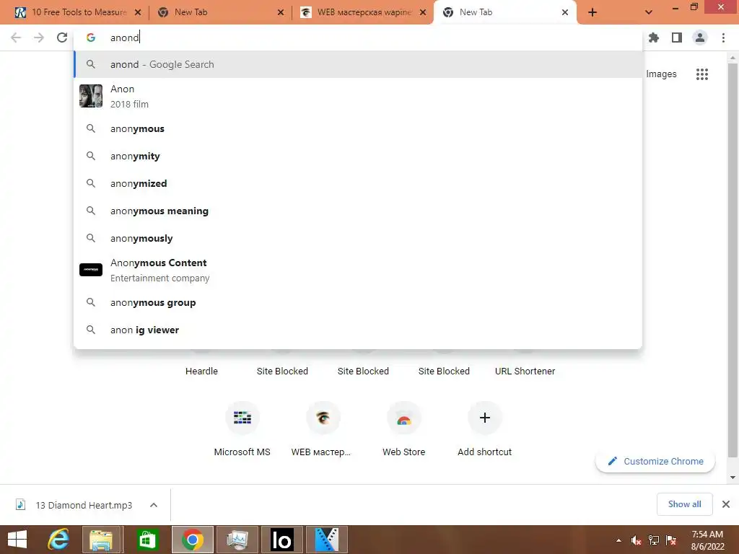Open the Heardle shortcut
739x554 pixels.
pyautogui.click(x=201, y=371)
